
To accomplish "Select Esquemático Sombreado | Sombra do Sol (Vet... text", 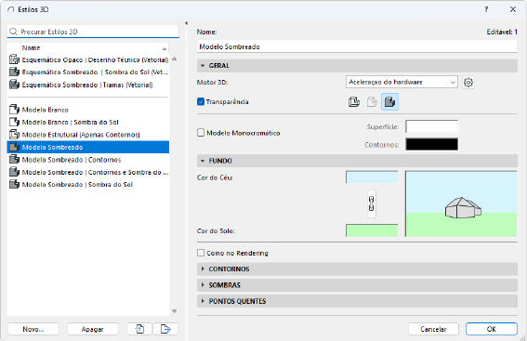I will point(95,72).
